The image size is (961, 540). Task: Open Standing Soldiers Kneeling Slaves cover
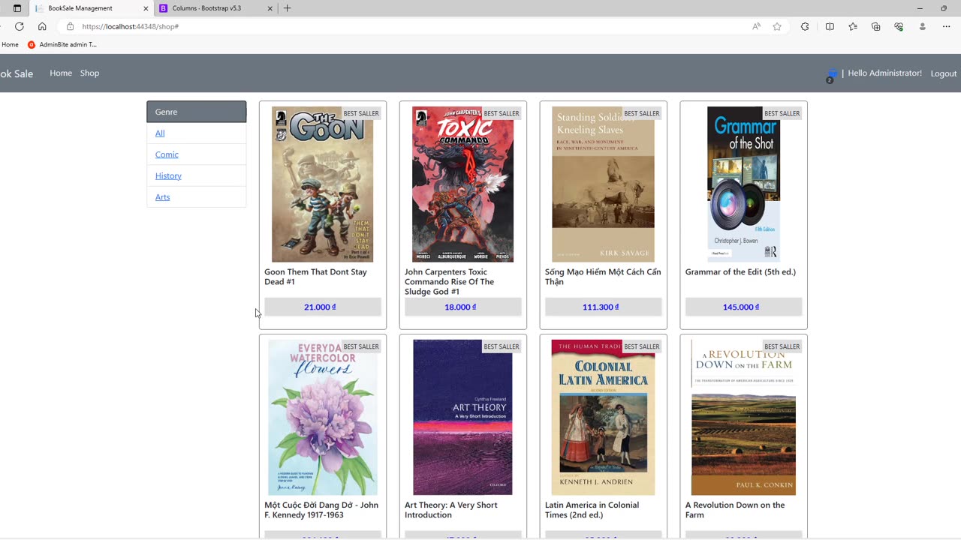pyautogui.click(x=603, y=184)
